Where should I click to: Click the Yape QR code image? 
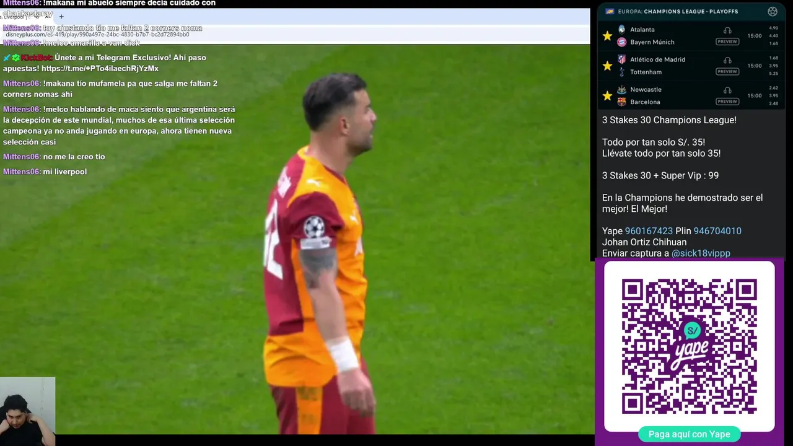click(689, 346)
